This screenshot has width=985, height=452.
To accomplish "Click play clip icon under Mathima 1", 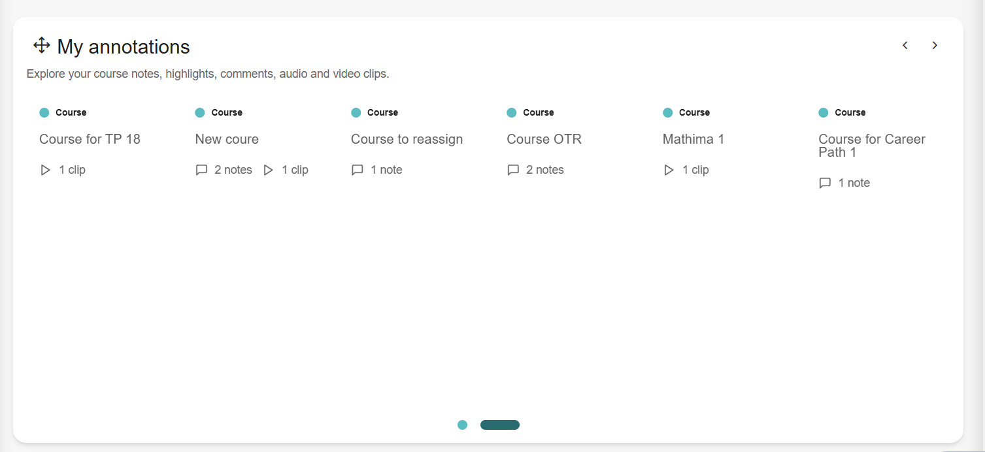I will [669, 170].
